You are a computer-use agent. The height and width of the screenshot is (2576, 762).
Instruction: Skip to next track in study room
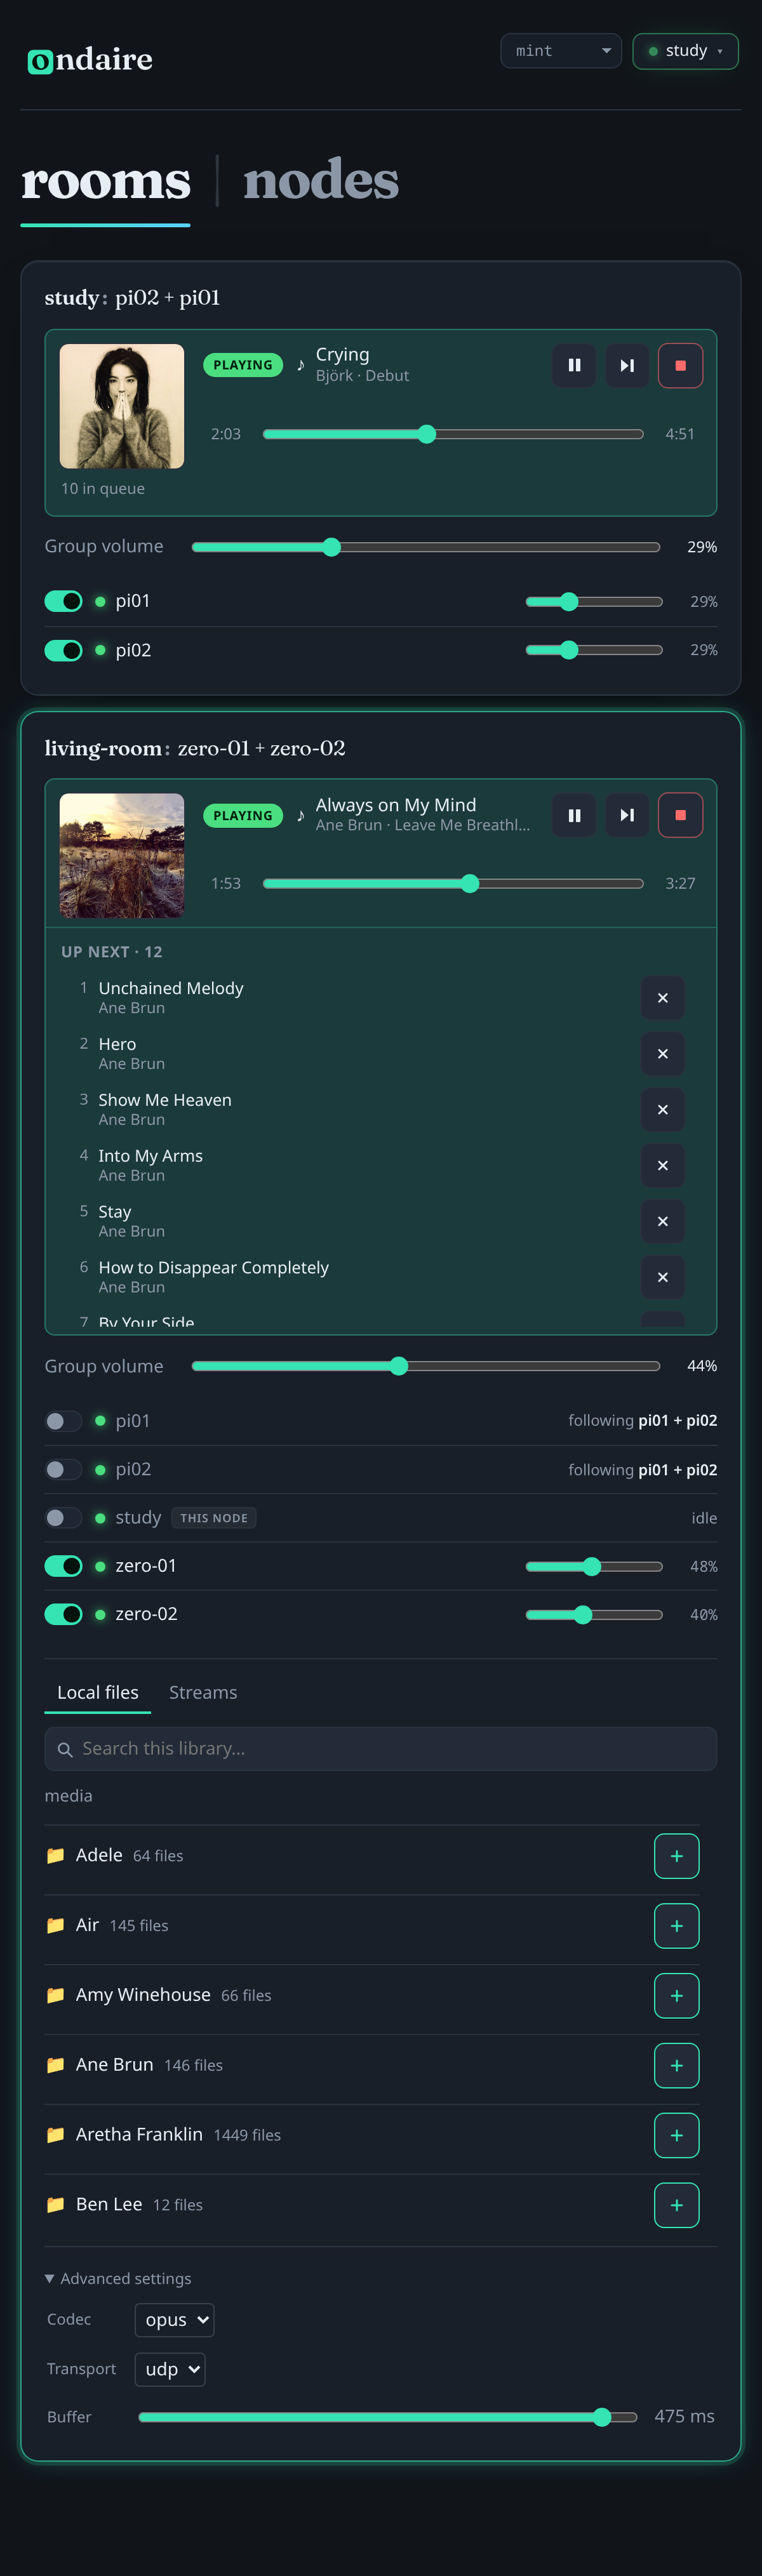(x=627, y=365)
